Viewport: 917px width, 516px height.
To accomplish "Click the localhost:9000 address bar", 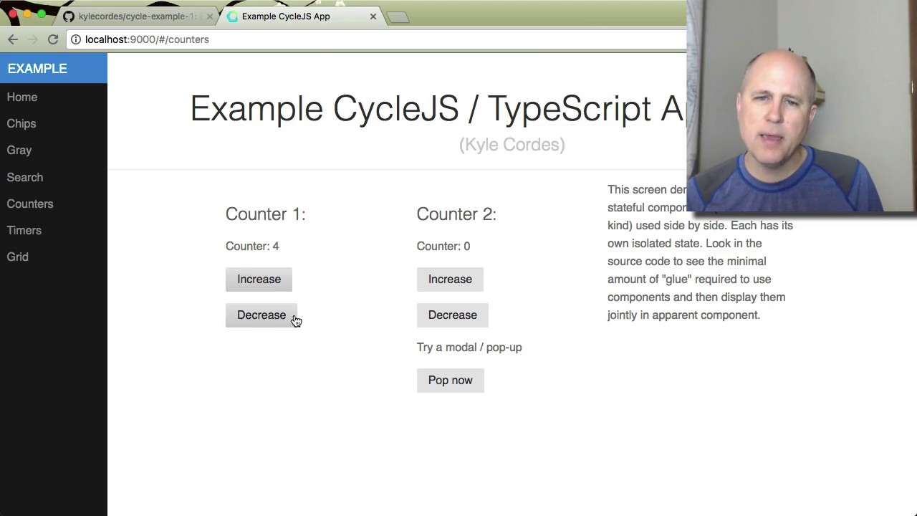I will pos(376,39).
